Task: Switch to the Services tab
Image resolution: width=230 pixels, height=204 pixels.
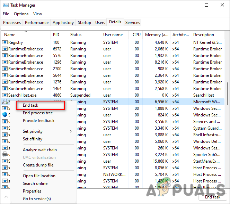Action: coord(133,23)
